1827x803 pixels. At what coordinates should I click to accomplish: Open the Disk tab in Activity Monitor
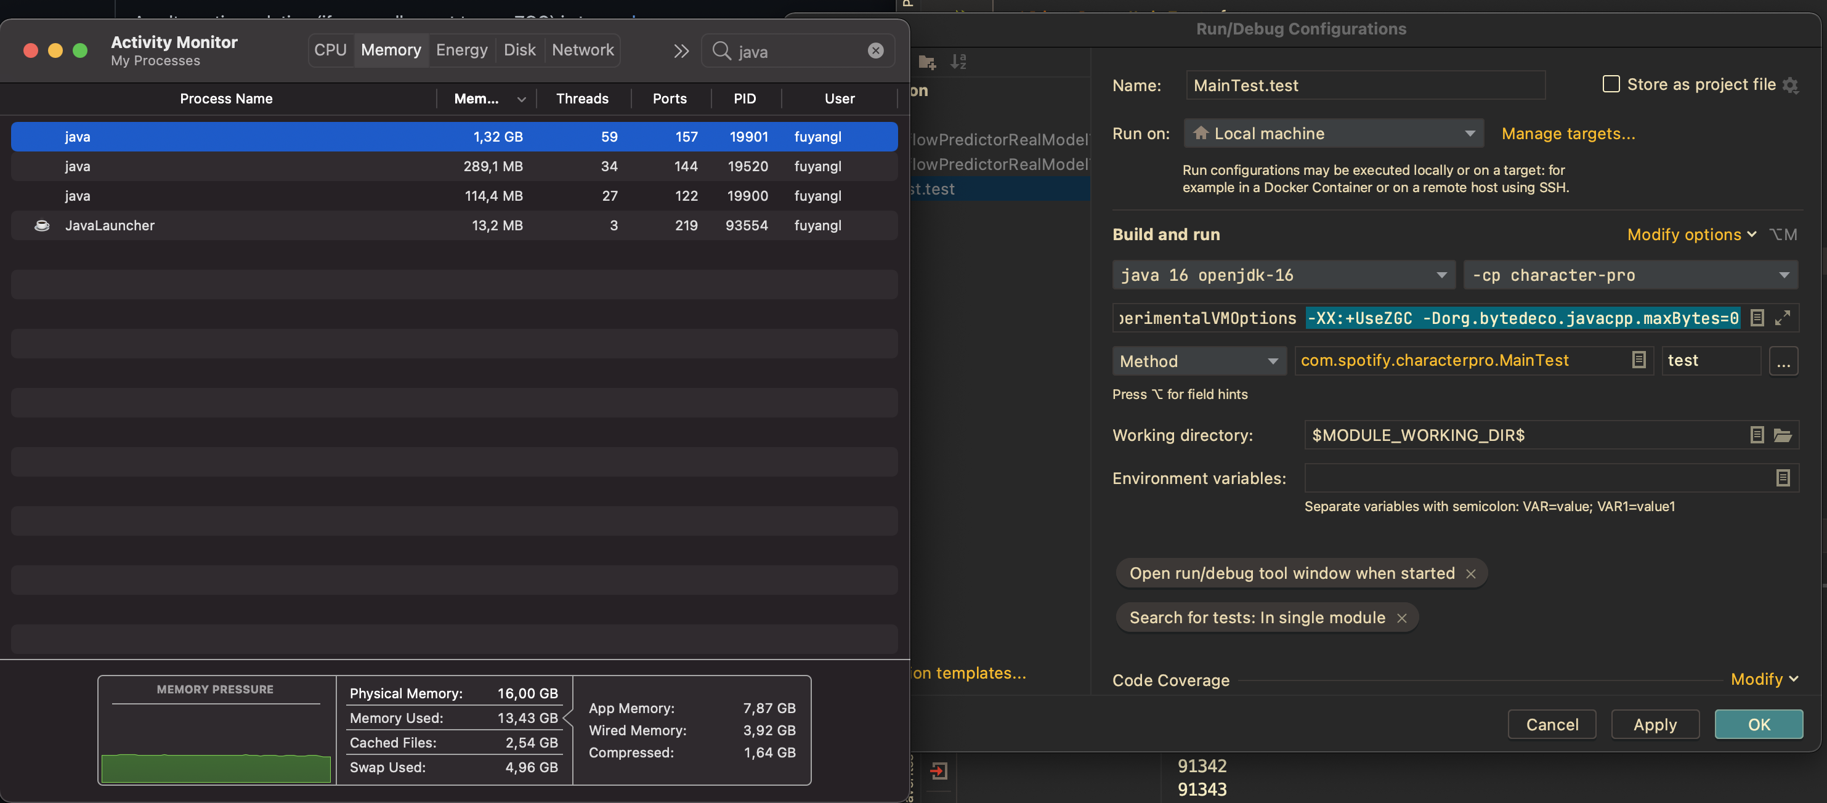tap(519, 50)
